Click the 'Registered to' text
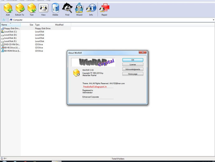Viewport: 215px width, 162px height. pos(88,90)
